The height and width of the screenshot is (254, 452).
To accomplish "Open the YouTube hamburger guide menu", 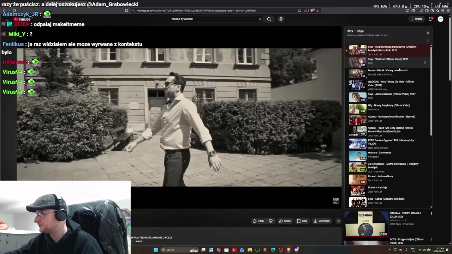I will coord(7,19).
